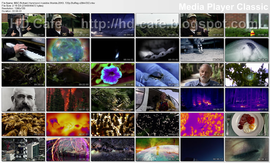
Task: Click the Milky Way stars frame at 00:52:03
Action: point(113,149)
